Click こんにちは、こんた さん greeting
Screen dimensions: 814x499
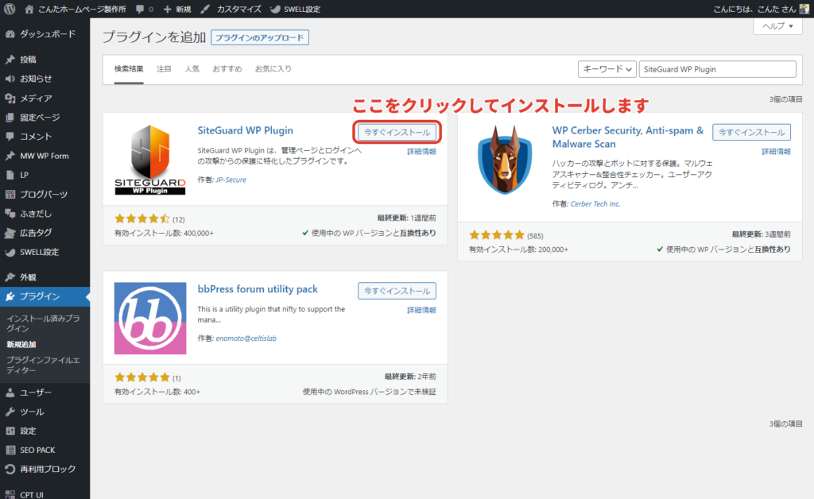coord(754,10)
